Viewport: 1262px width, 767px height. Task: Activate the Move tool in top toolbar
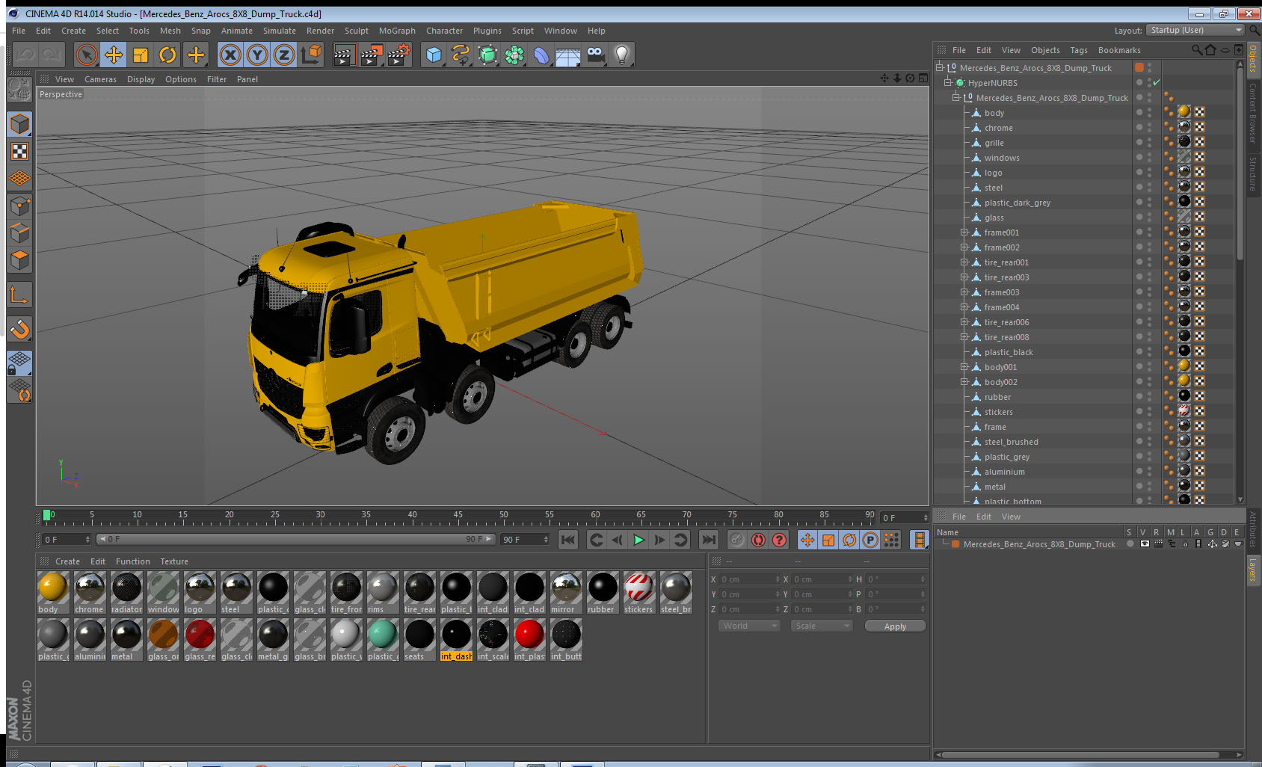pos(114,55)
